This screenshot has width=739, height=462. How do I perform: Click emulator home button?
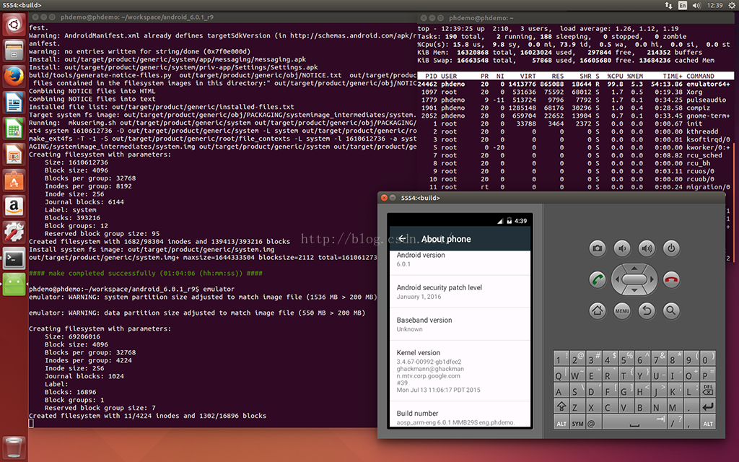[597, 310]
